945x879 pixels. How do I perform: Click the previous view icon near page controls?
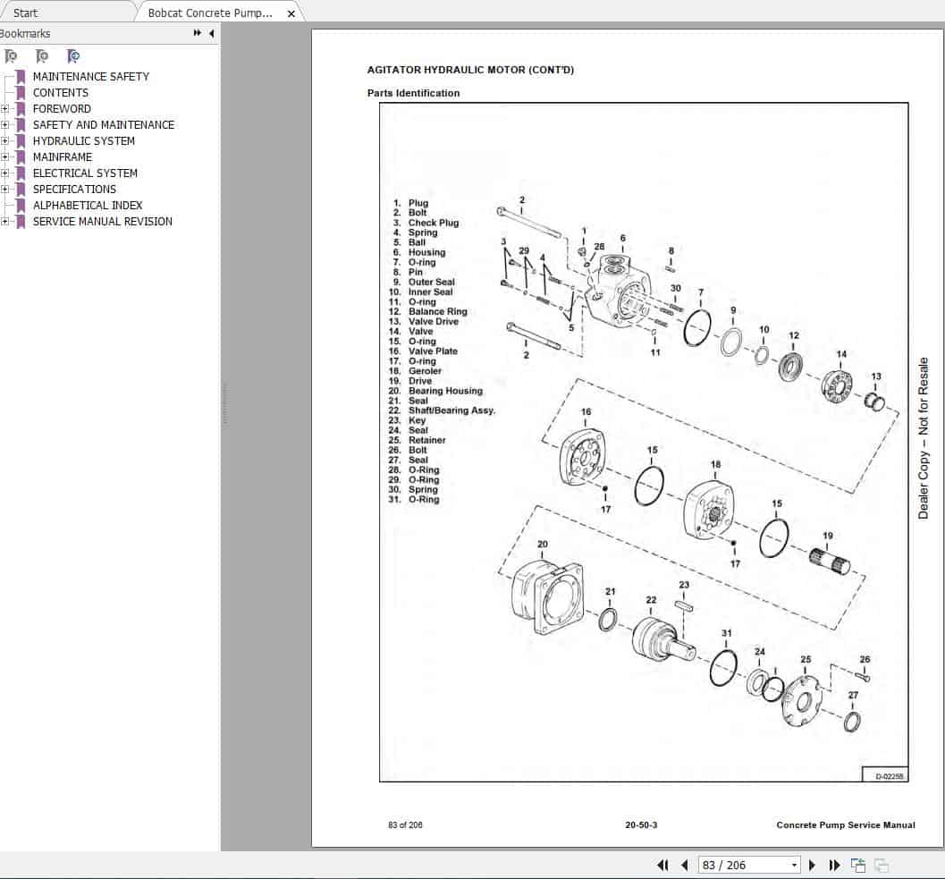[x=858, y=865]
